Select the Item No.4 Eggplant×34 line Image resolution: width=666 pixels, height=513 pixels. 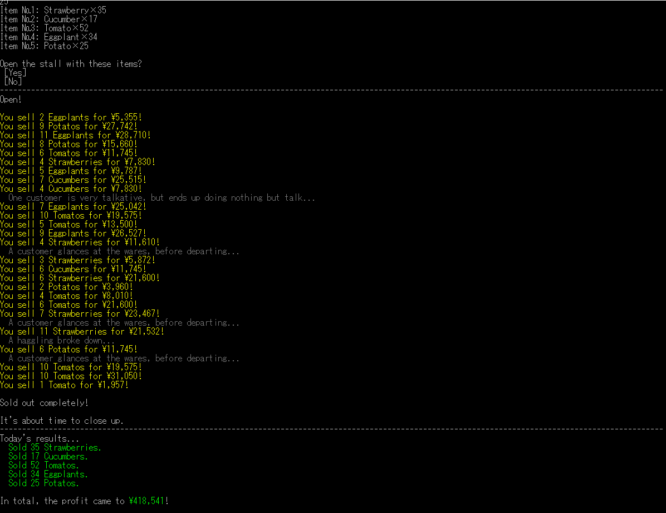tap(49, 37)
